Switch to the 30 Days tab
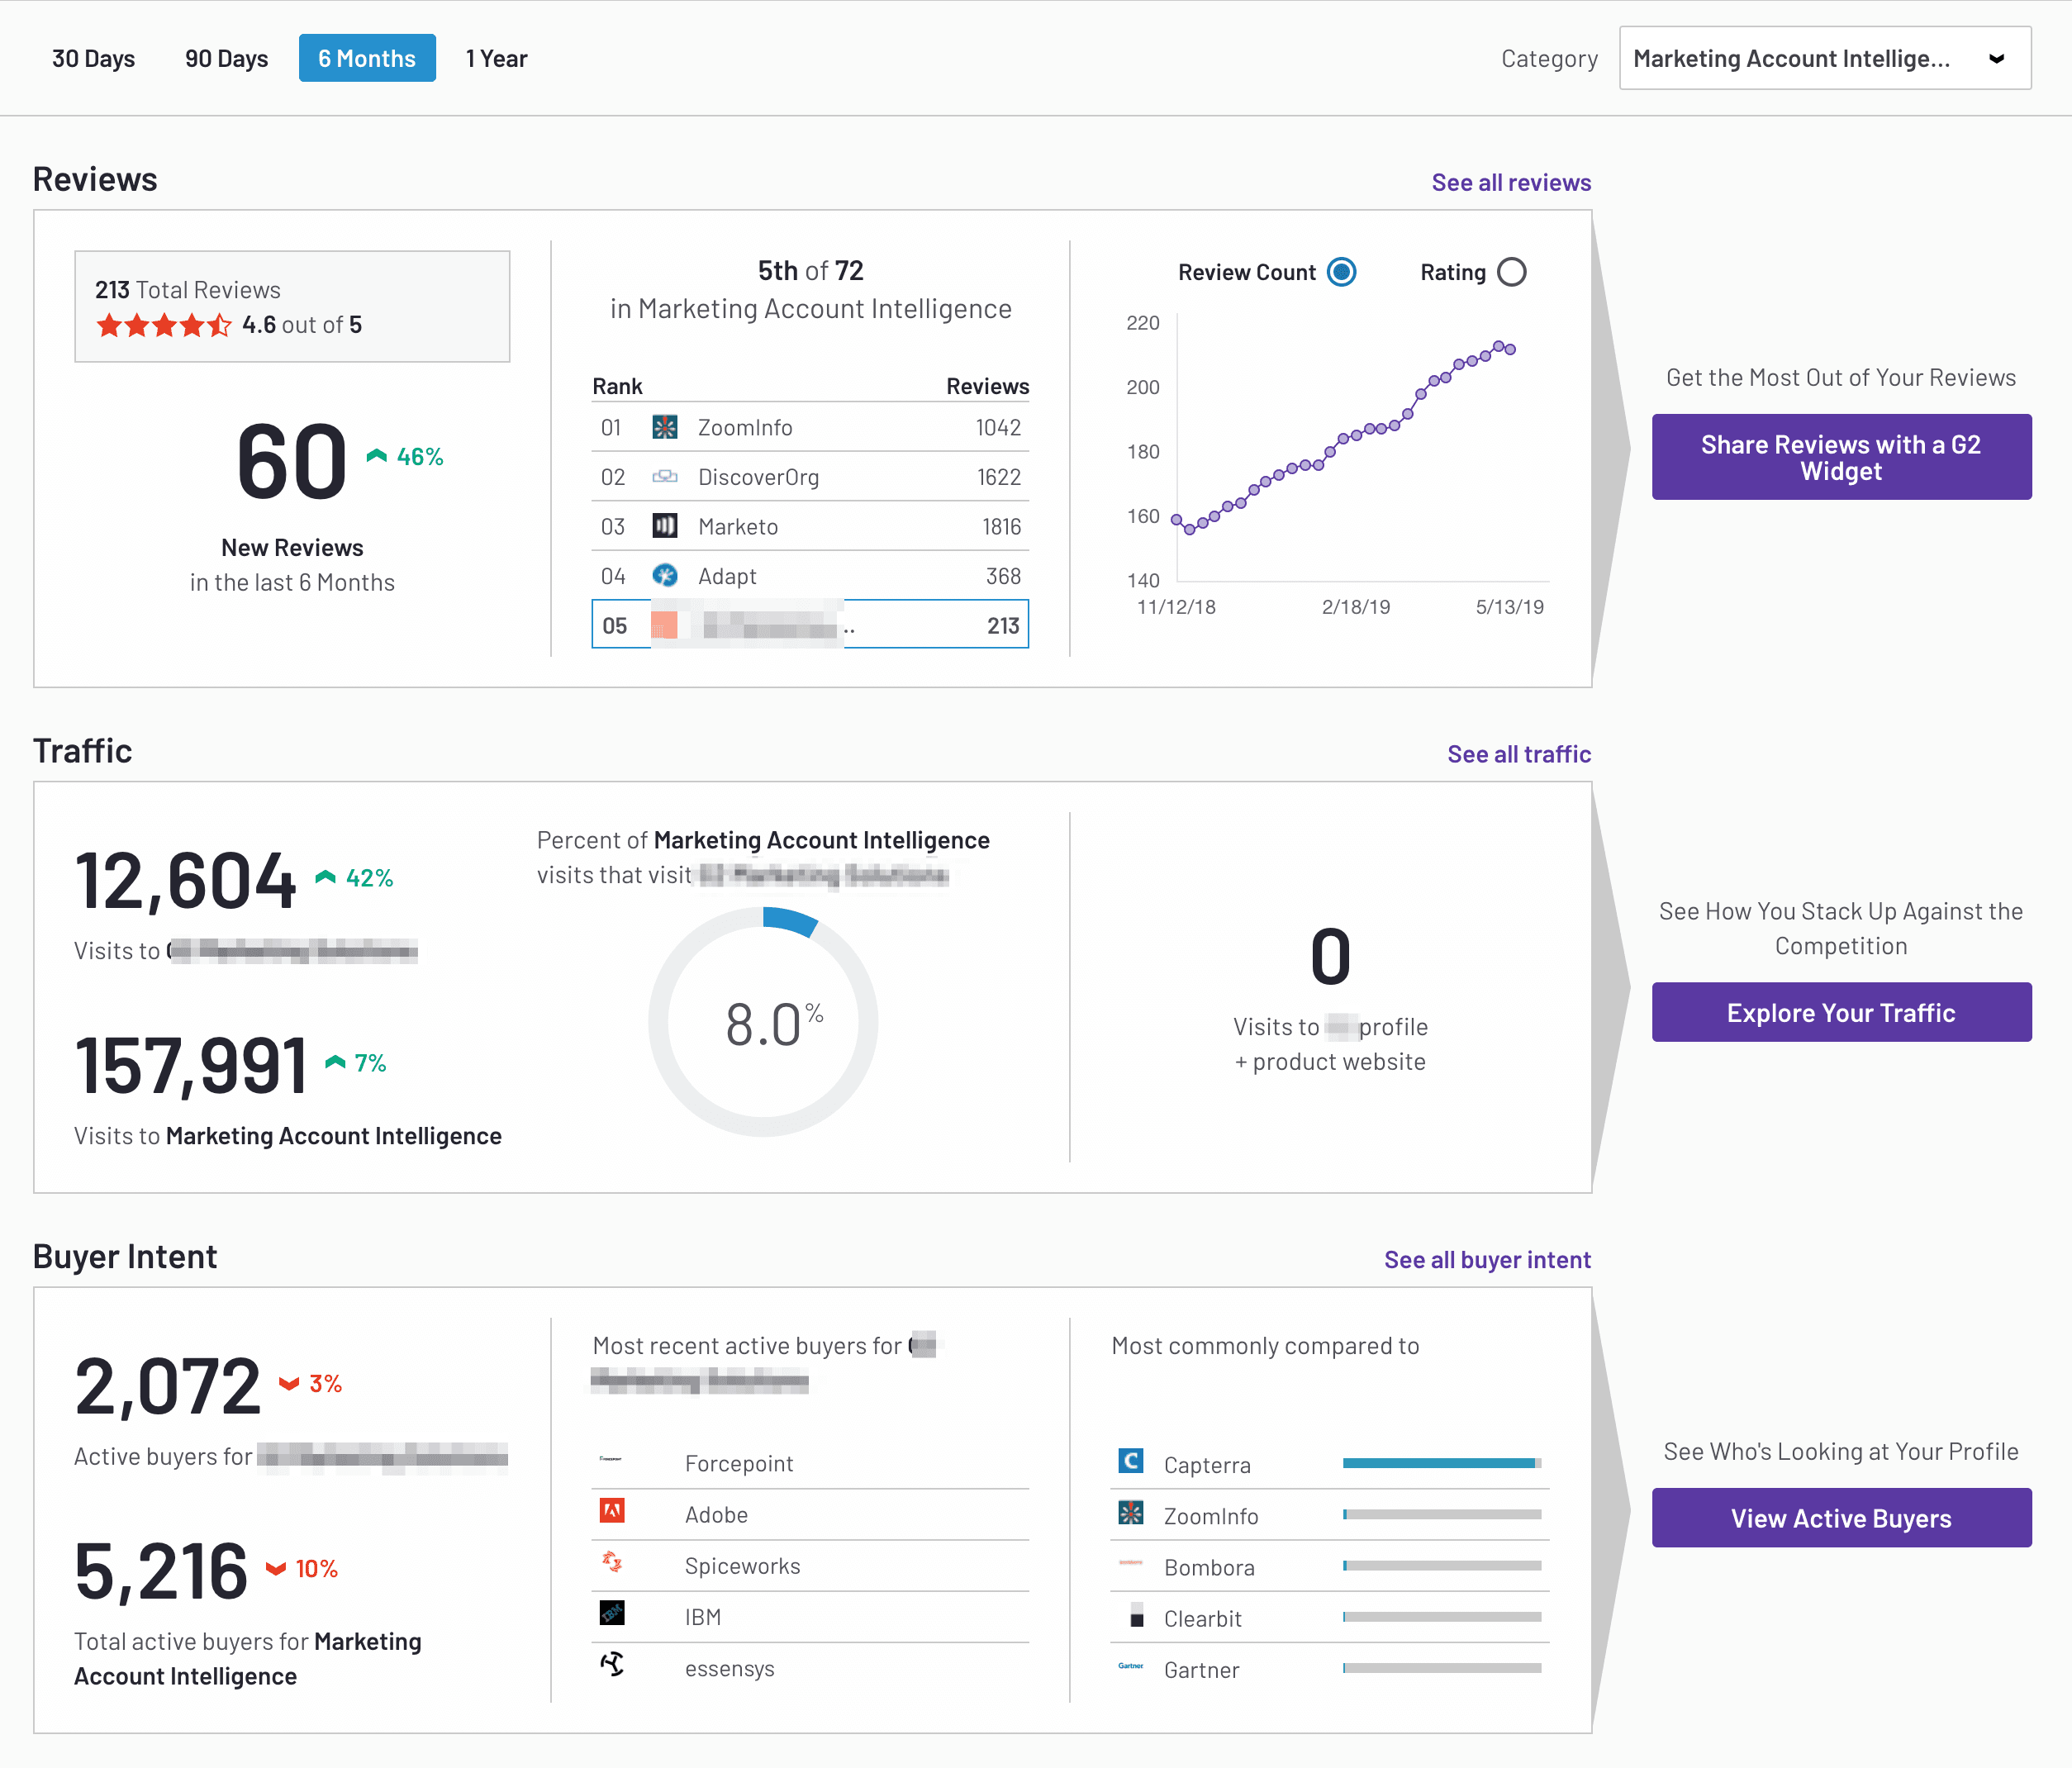This screenshot has width=2072, height=1768. (x=93, y=58)
